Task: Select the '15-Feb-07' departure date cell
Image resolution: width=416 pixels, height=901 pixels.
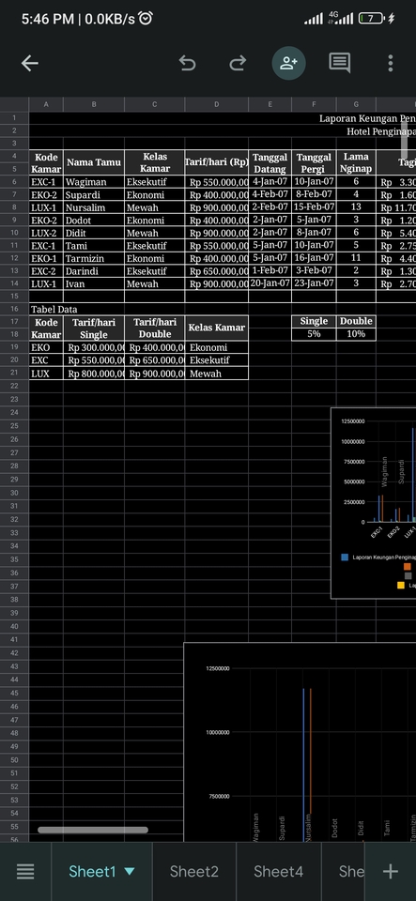Action: [x=314, y=207]
